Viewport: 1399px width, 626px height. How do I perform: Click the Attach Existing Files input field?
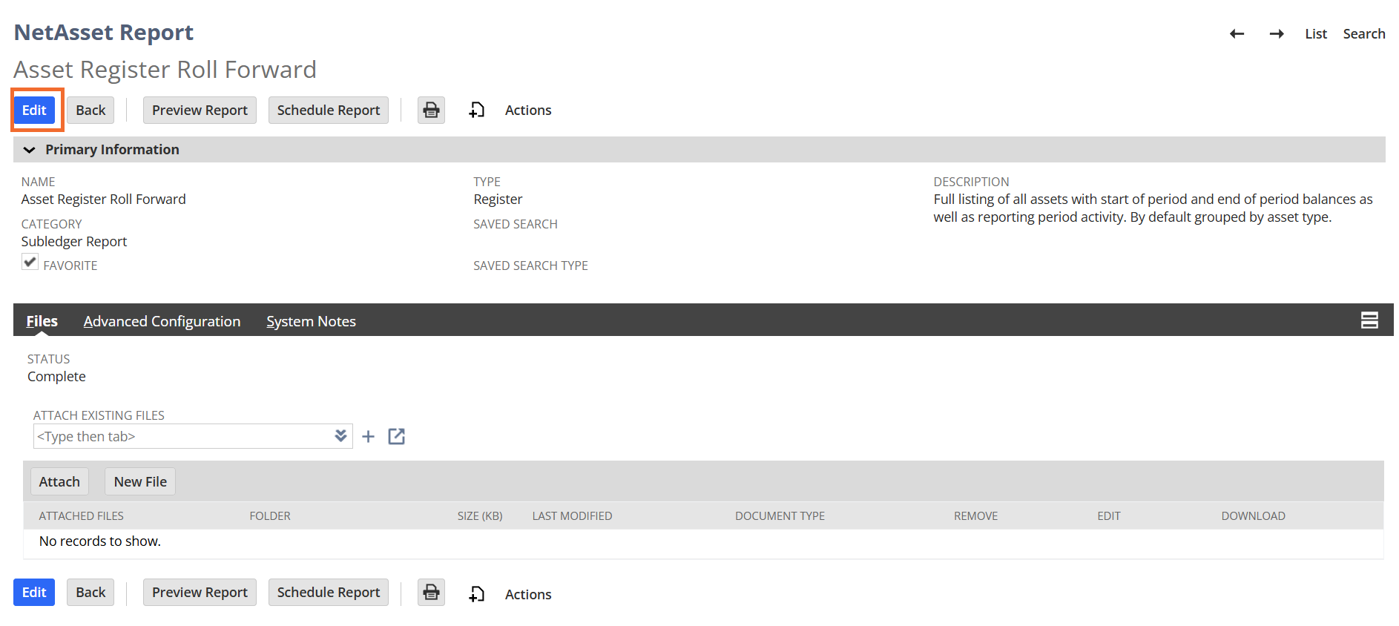click(182, 437)
